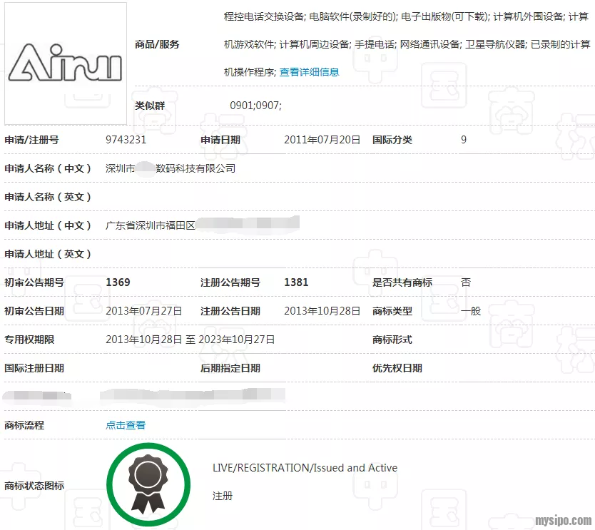Open the 查看详细信息 link
The height and width of the screenshot is (530, 595).
click(x=309, y=72)
